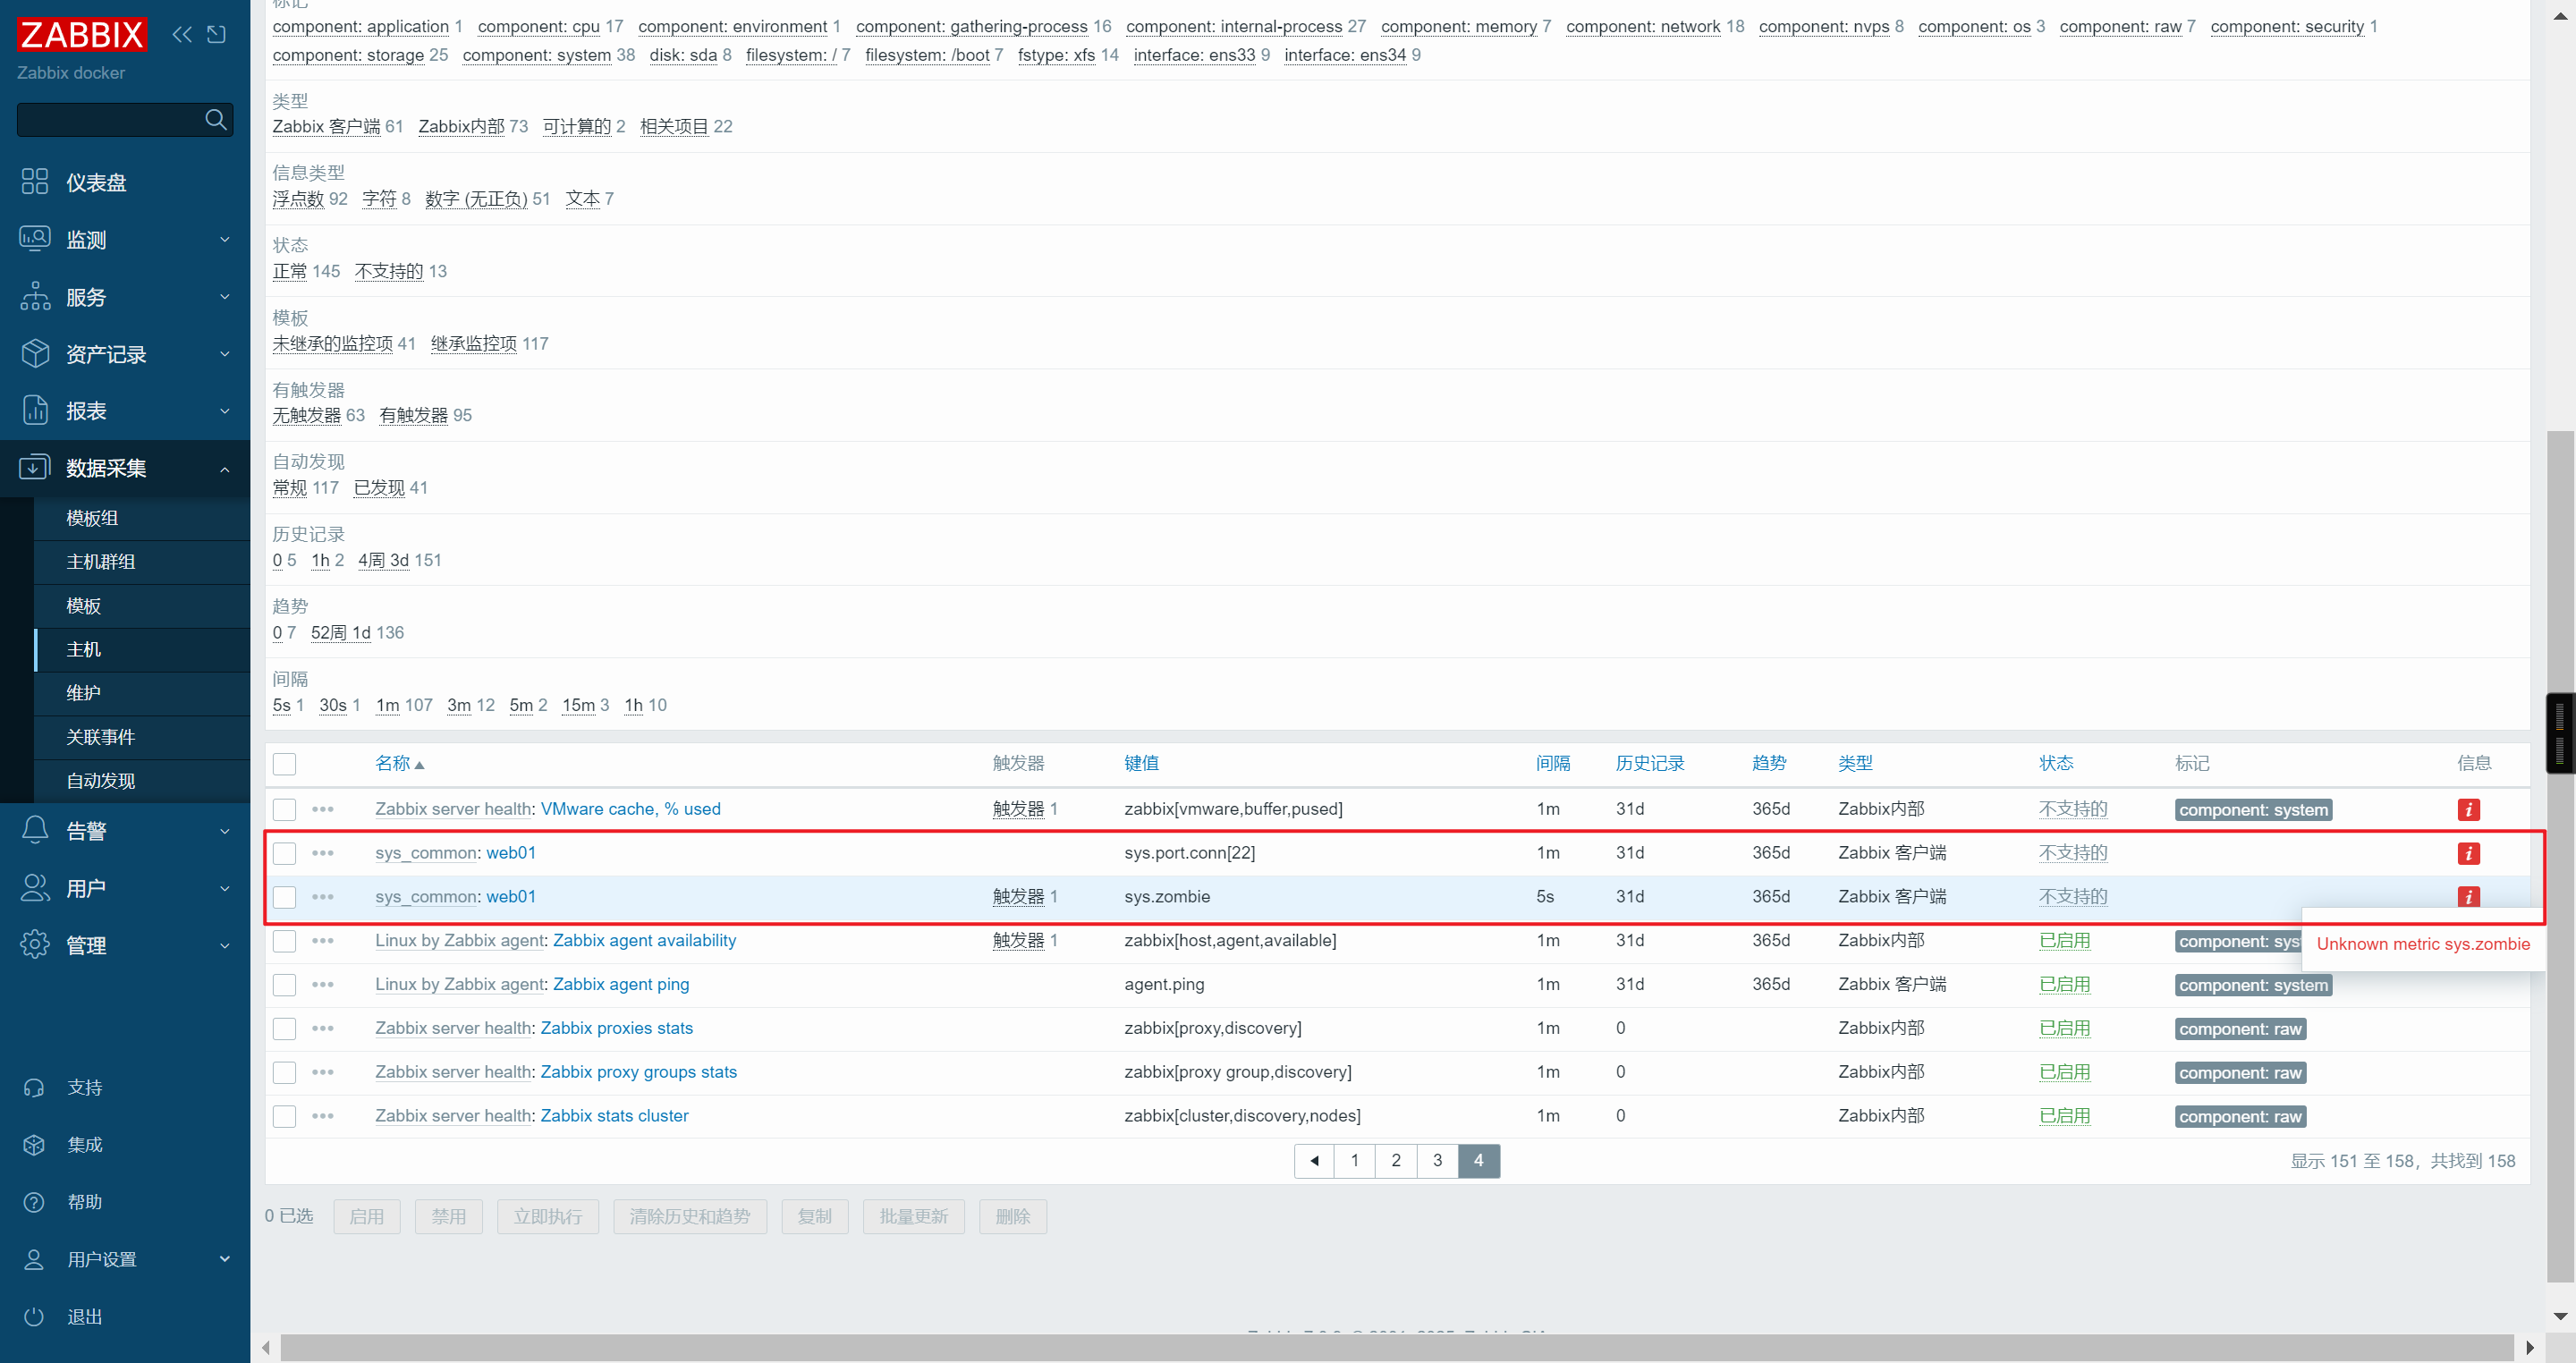Click the horizontal scrollbar's right arrow
The width and height of the screenshot is (2576, 1363).
(x=2530, y=1348)
